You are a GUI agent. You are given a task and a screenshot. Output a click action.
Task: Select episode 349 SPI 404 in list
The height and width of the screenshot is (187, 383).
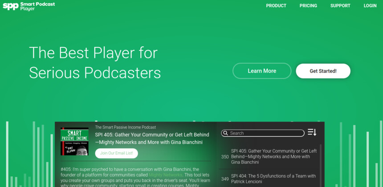[269, 179]
